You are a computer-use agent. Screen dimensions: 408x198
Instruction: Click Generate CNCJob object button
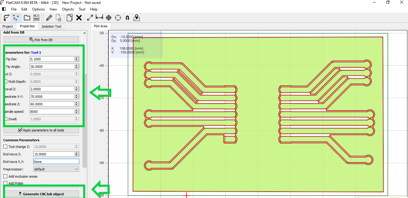(x=41, y=194)
